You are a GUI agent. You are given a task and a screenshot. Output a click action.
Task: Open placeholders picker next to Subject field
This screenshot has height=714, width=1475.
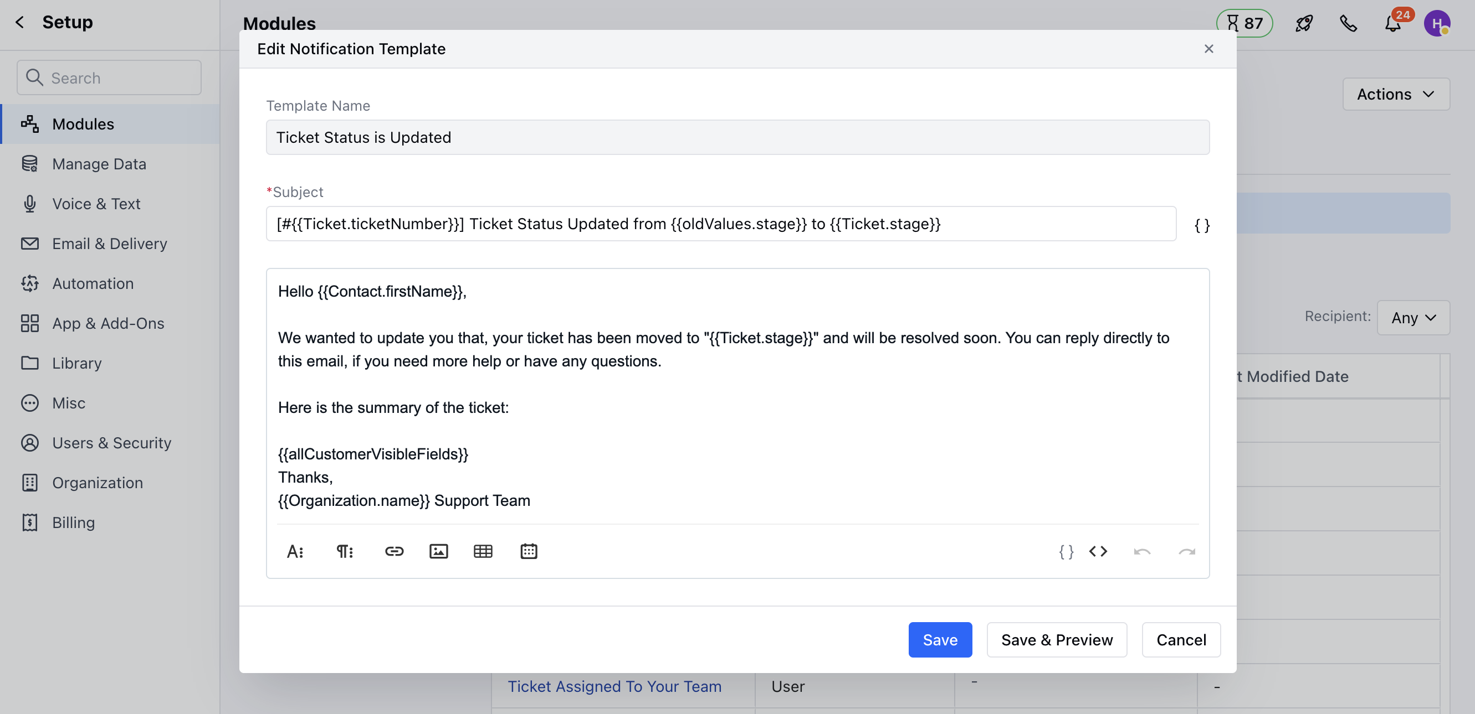click(1201, 225)
